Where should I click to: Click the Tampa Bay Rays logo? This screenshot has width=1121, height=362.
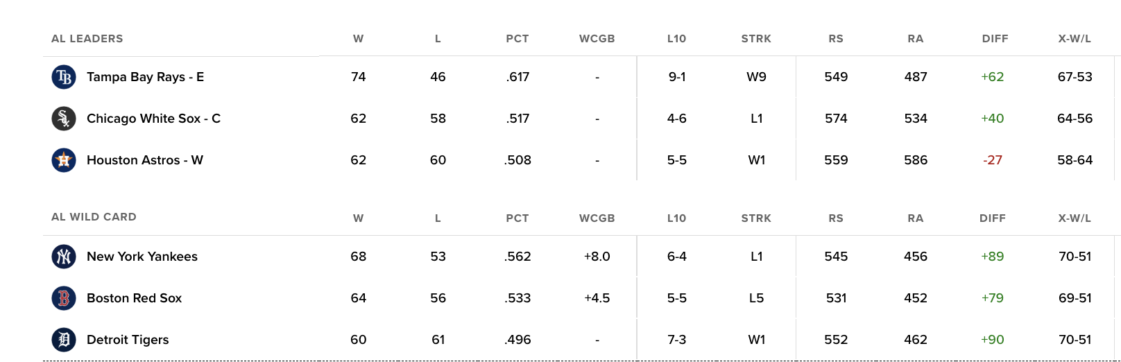click(x=64, y=77)
